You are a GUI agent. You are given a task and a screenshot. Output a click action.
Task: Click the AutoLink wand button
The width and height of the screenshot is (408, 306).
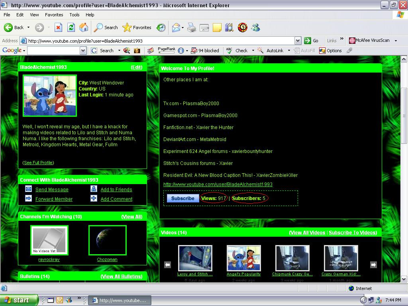[x=271, y=51]
